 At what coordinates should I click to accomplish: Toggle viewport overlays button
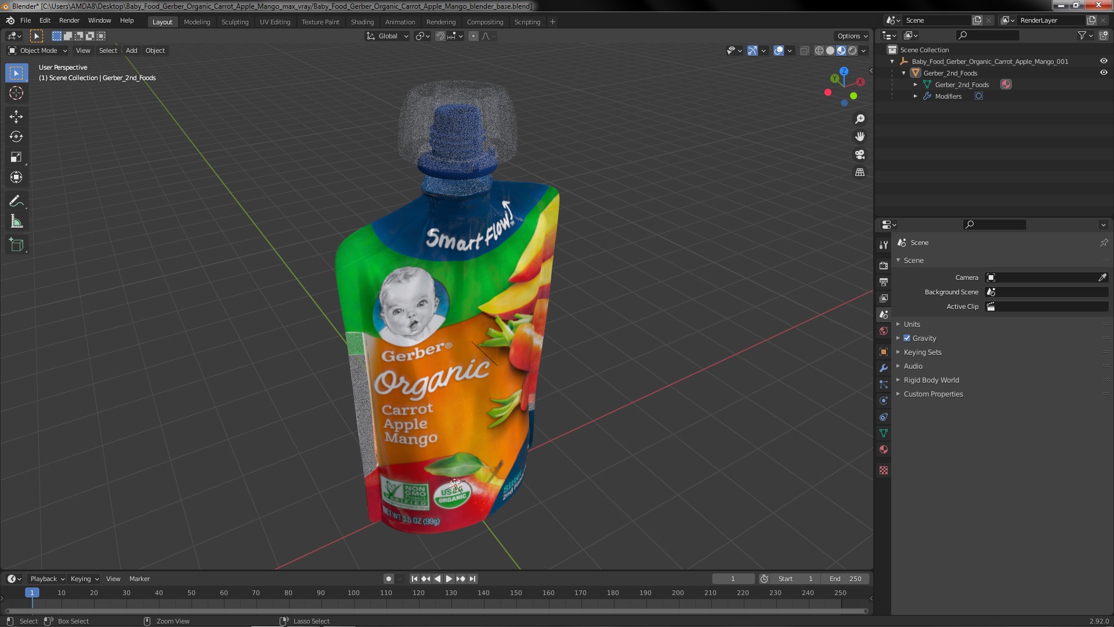coord(779,51)
